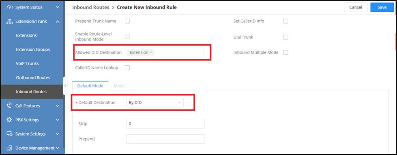Enable Set CallerID Info checkbox
397x155 pixels.
286,21
